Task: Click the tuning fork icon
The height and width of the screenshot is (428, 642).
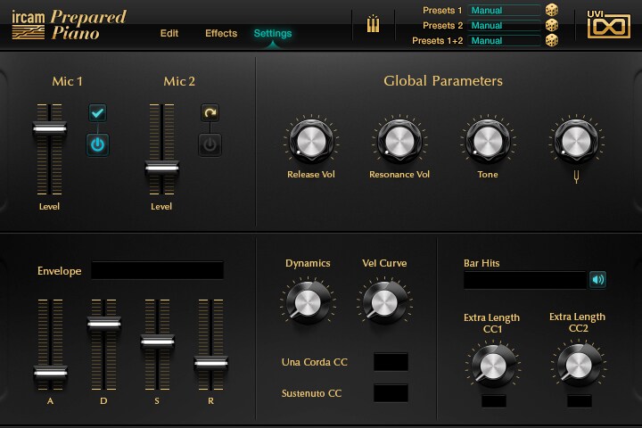Action: tap(576, 177)
